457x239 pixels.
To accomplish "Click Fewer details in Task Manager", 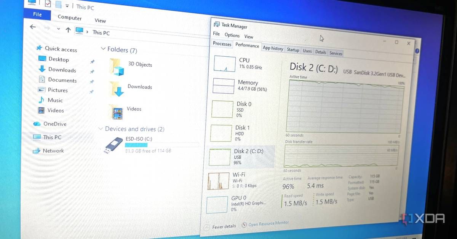I will pyautogui.click(x=221, y=227).
